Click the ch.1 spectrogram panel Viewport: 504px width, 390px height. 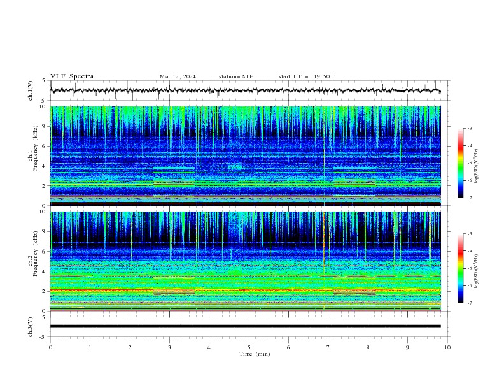(245, 155)
